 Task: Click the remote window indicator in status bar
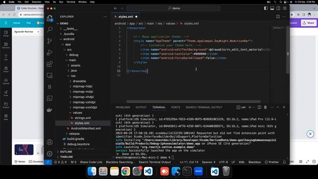(48, 162)
